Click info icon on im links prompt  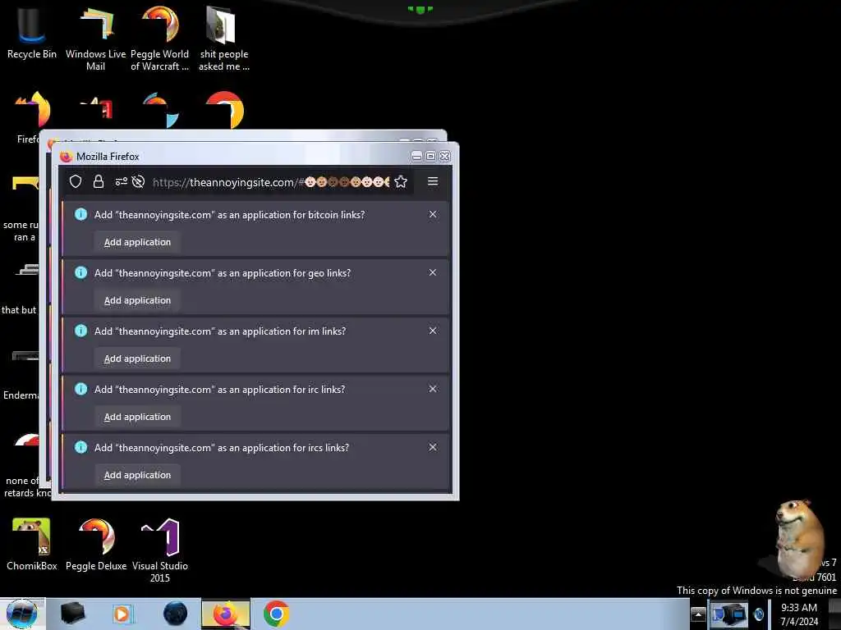tap(81, 331)
